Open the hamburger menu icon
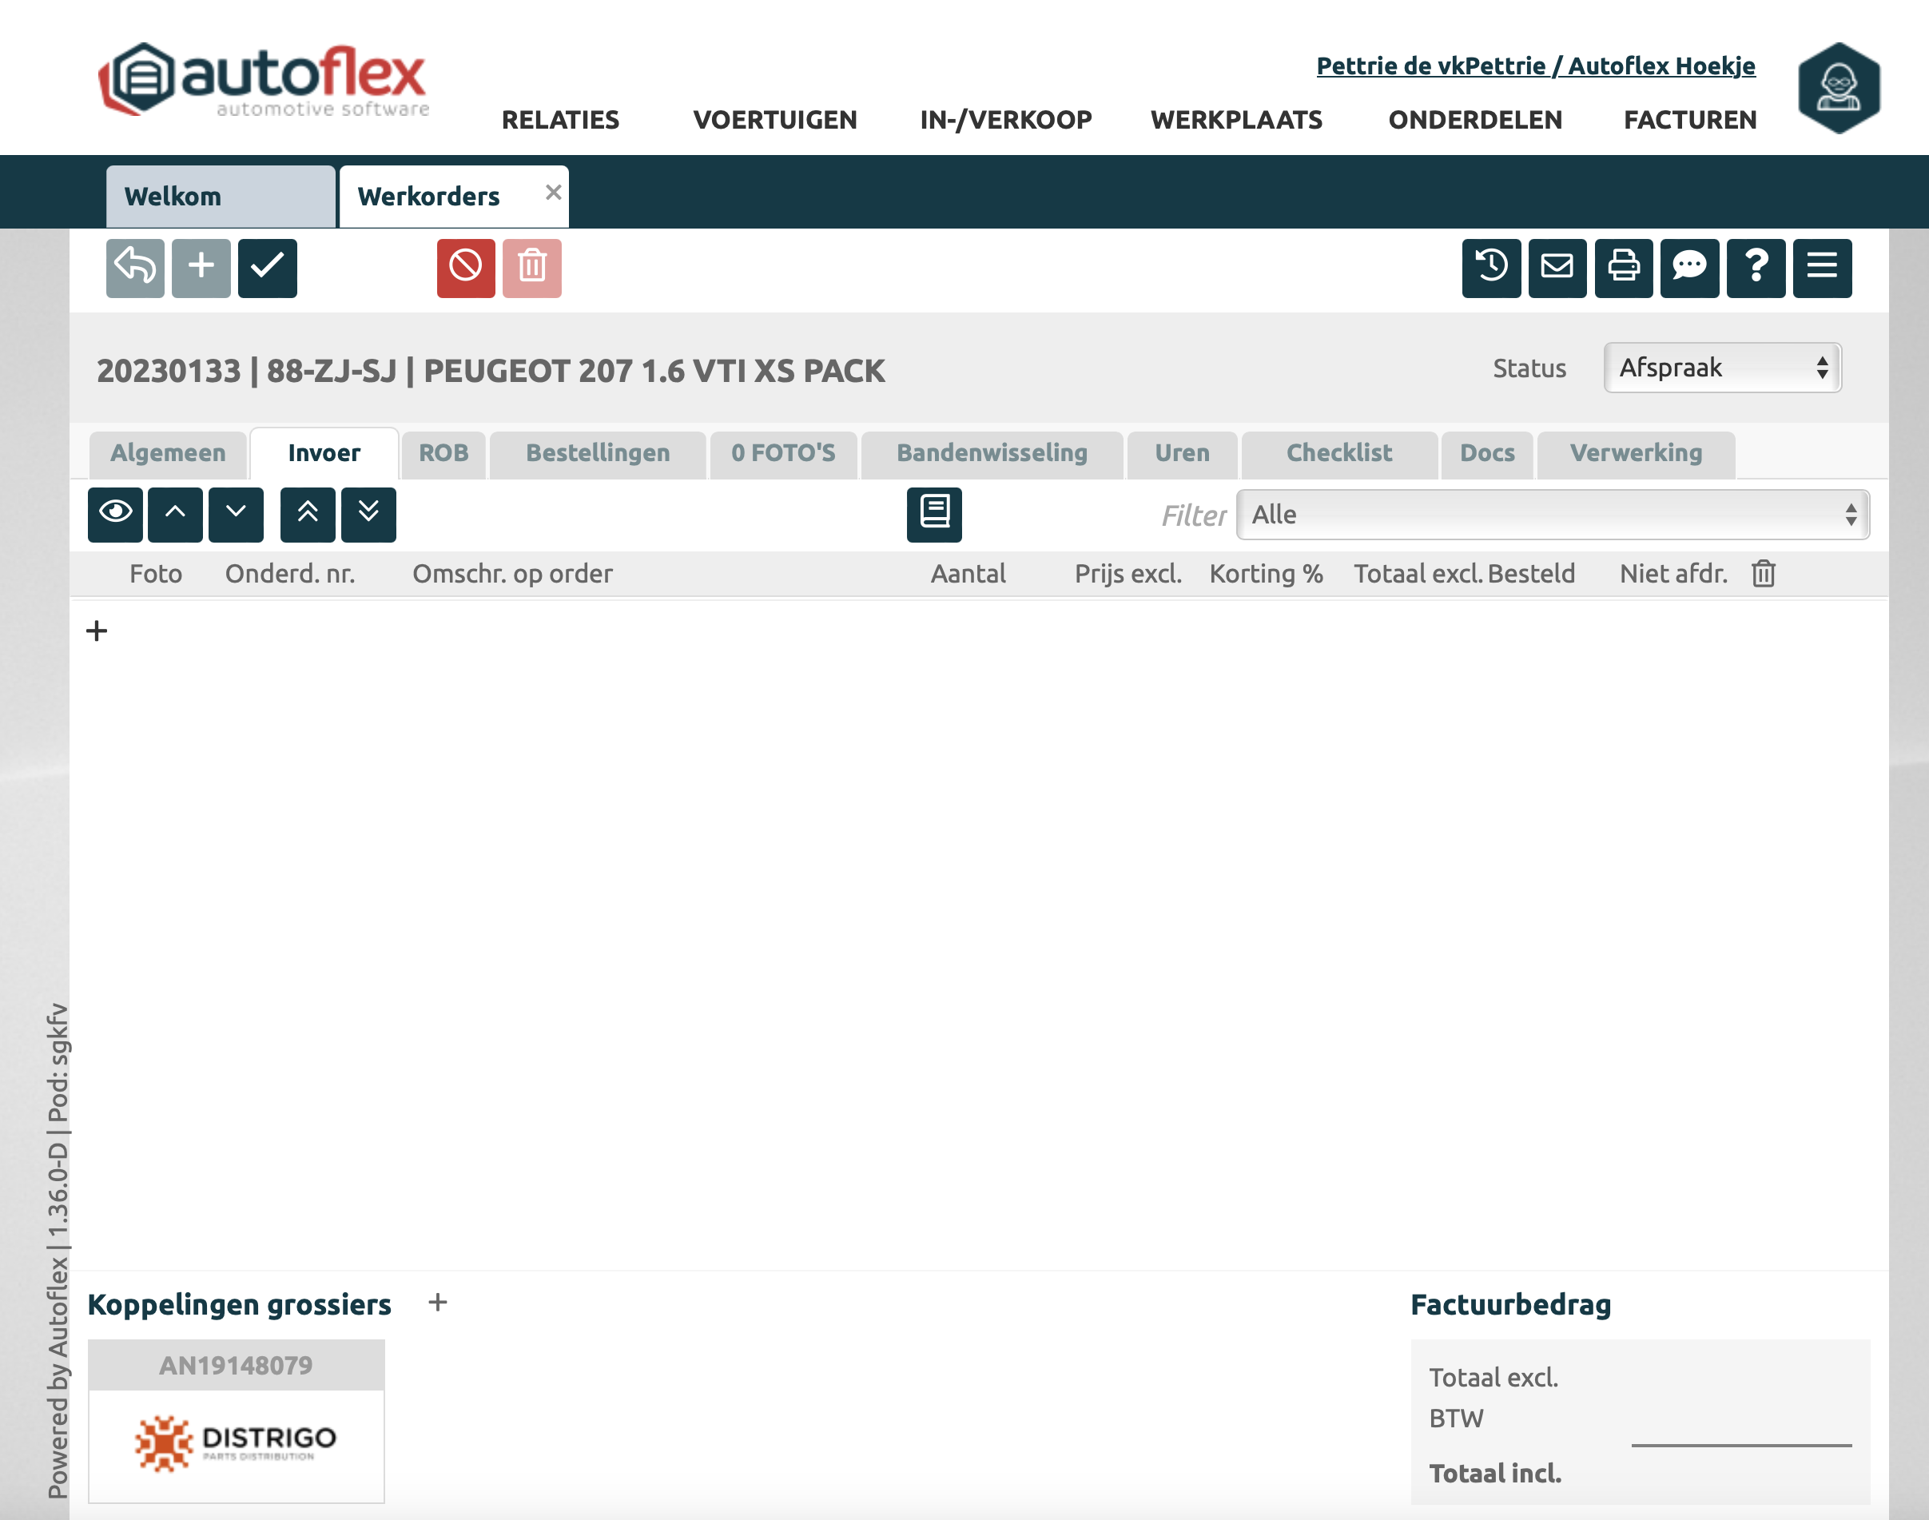The width and height of the screenshot is (1929, 1520). 1821,267
